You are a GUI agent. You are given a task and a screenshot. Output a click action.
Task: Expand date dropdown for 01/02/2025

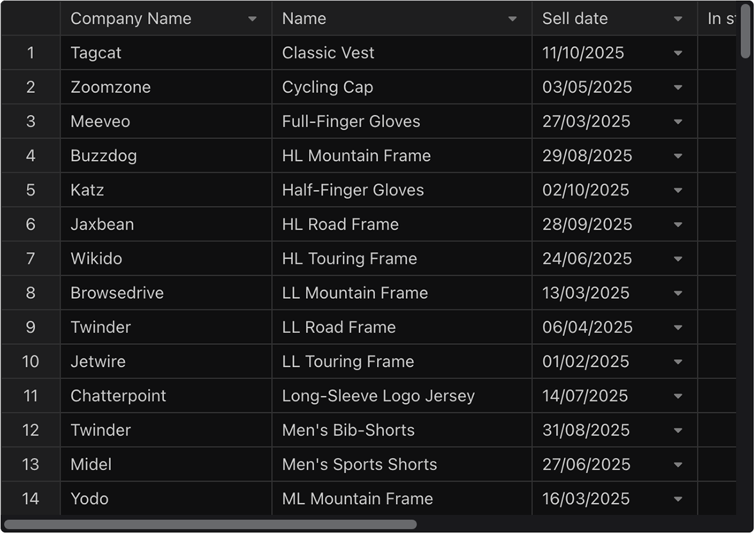(x=678, y=362)
